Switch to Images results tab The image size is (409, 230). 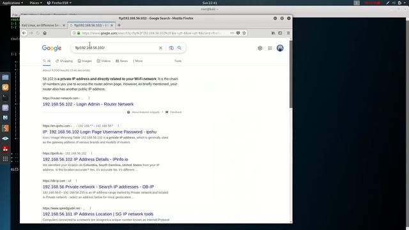(85, 61)
